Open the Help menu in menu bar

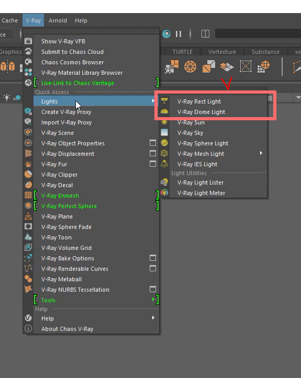pos(81,20)
